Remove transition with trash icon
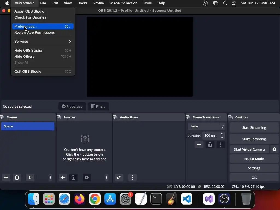 tap(210, 145)
